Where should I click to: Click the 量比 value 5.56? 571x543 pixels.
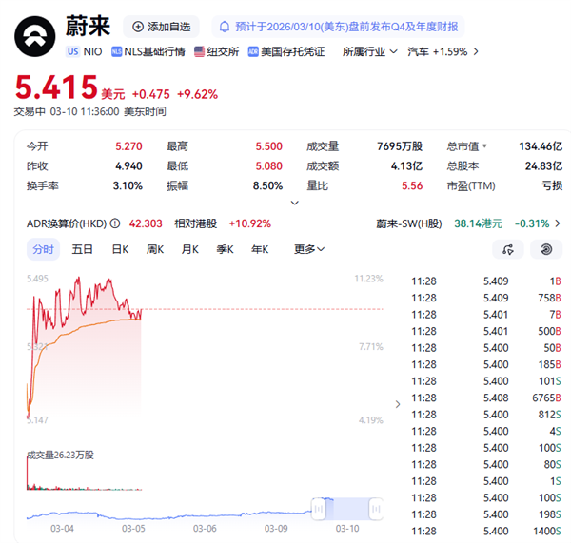click(412, 186)
